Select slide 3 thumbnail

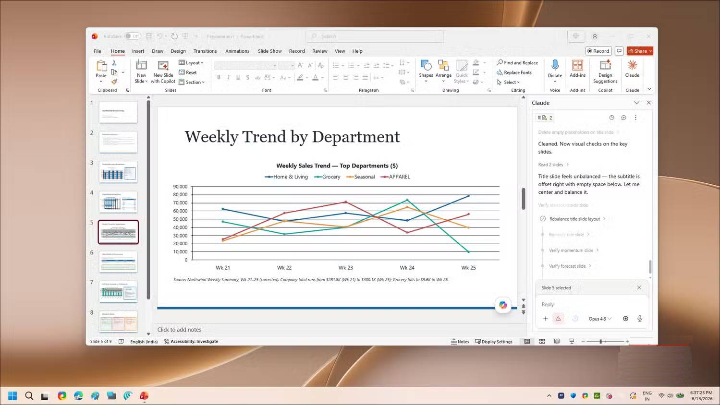tap(118, 172)
